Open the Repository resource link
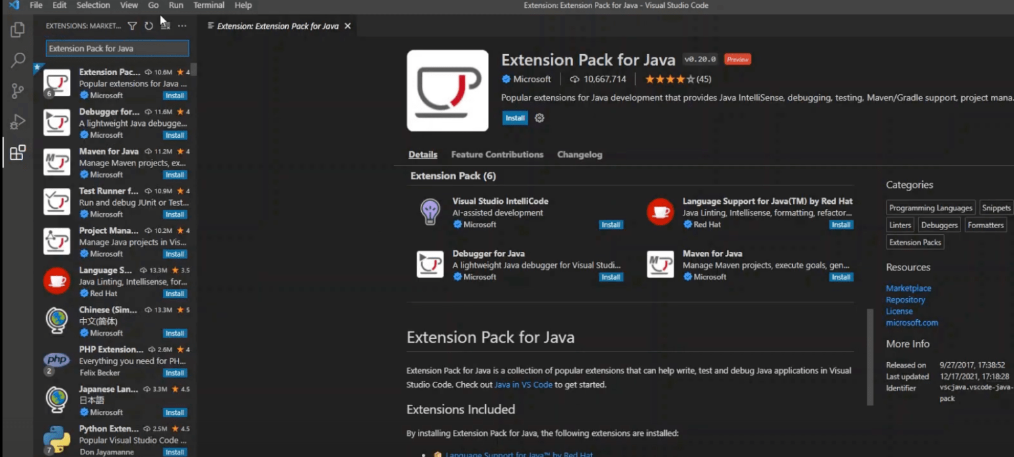Screen dimensions: 1014x457 click(905, 299)
